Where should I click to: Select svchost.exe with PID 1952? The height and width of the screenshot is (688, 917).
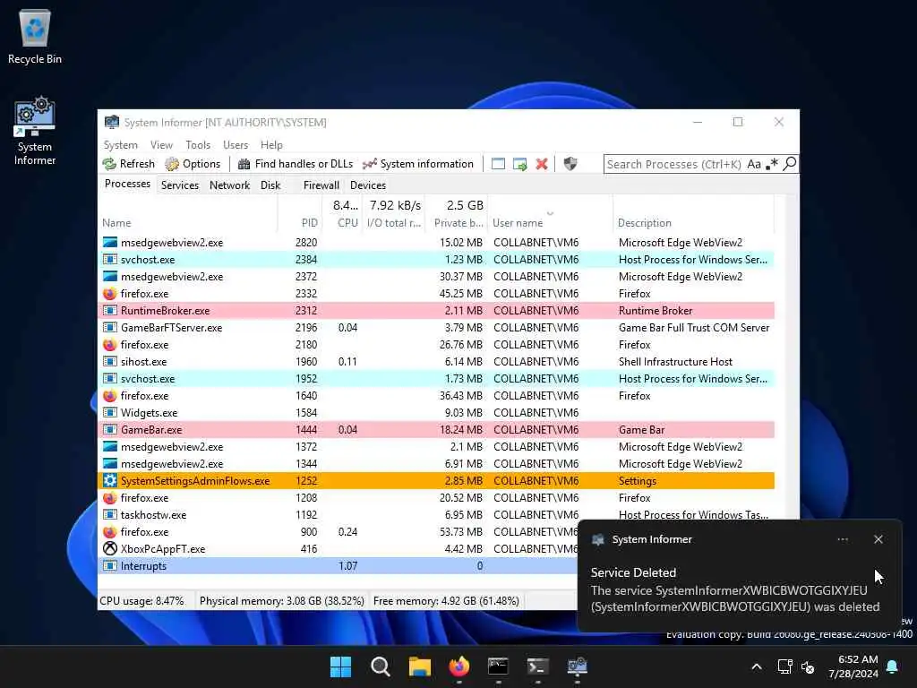(x=436, y=379)
